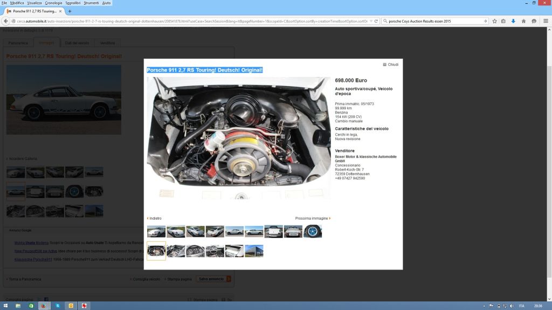
Task: Show bookmarks list icon in toolbar
Action: [503, 21]
